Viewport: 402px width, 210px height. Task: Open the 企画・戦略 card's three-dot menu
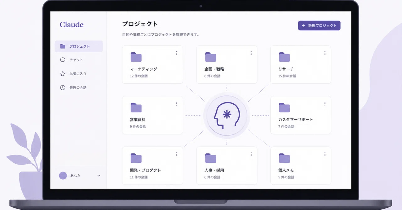pyautogui.click(x=251, y=53)
